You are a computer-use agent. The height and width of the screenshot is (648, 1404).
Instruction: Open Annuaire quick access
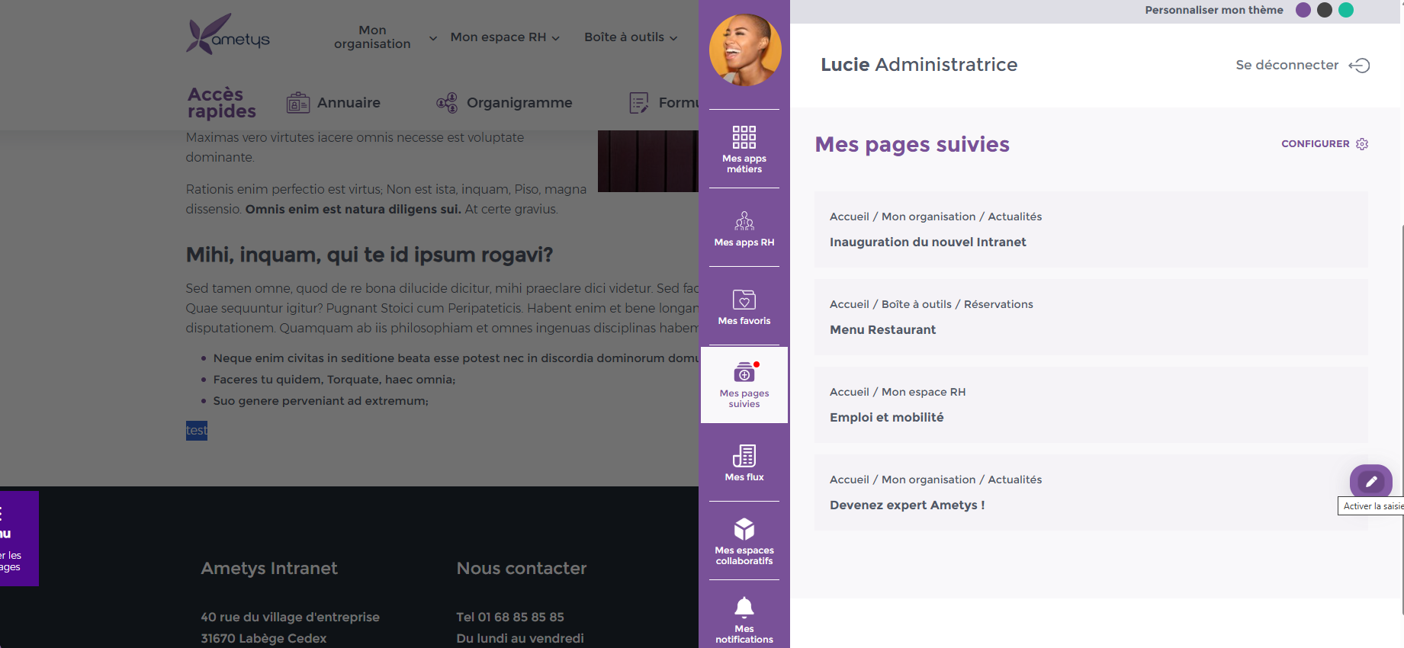[333, 103]
